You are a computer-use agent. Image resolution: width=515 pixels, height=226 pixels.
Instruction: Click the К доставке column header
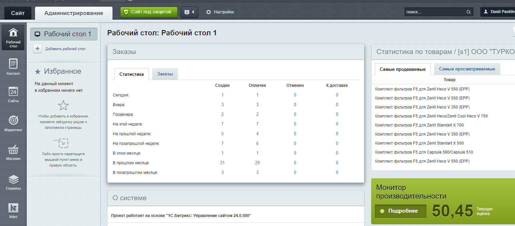click(337, 85)
